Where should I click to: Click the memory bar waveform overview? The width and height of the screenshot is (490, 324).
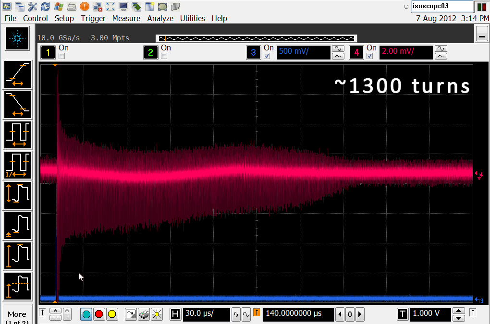(x=256, y=38)
